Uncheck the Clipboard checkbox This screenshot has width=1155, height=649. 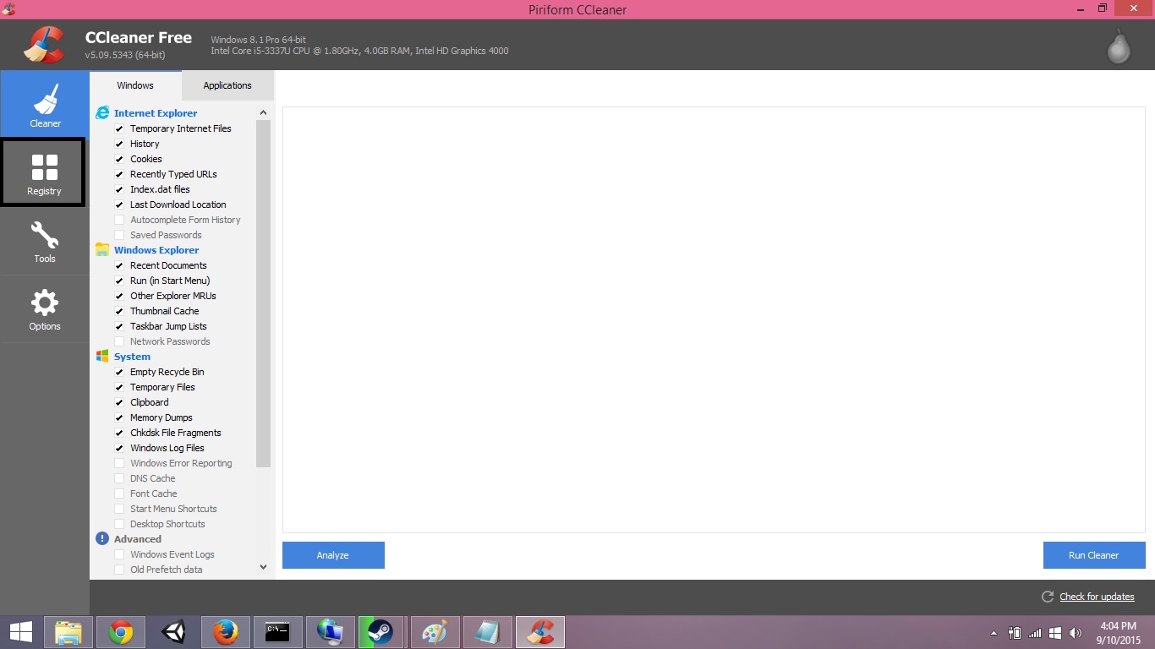(119, 402)
